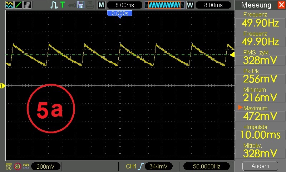
Task: Select the RMS zykl. 328mV measurement
Action: pos(260,57)
